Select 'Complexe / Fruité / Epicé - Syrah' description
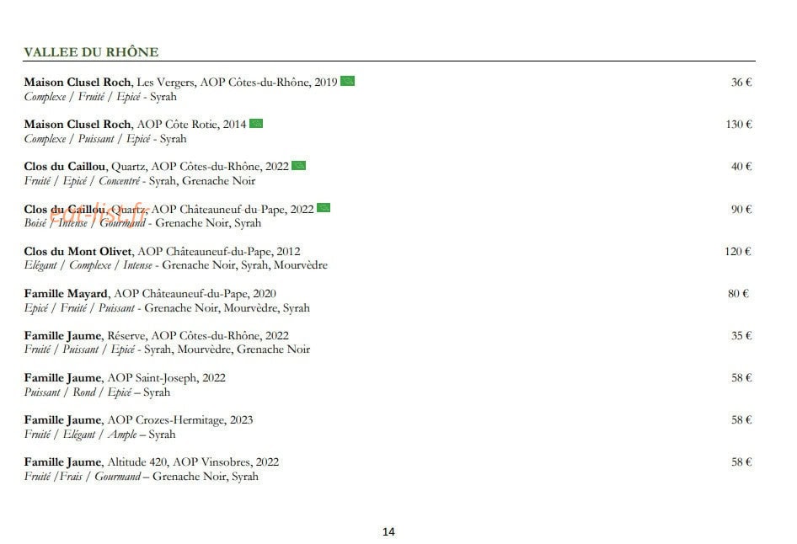Screen dimensions: 797x544 click(x=100, y=97)
